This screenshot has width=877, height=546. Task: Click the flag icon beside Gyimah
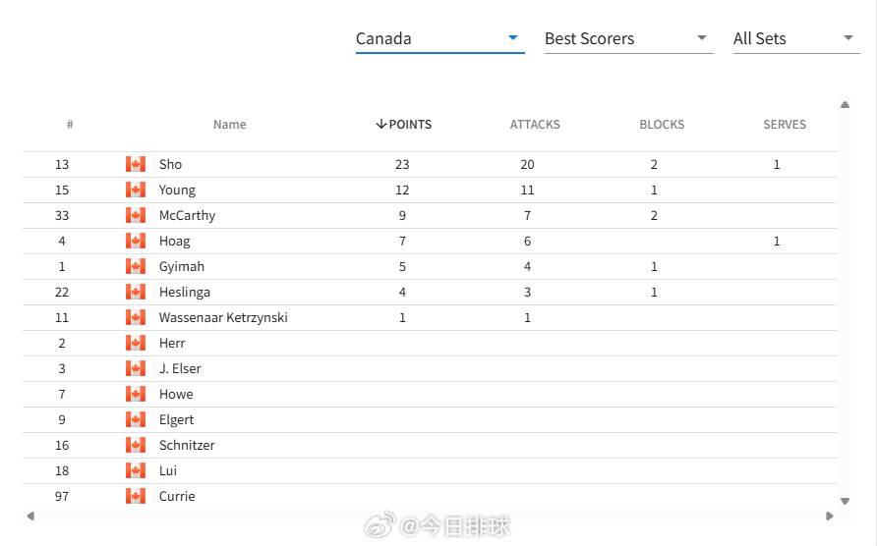pyautogui.click(x=136, y=266)
